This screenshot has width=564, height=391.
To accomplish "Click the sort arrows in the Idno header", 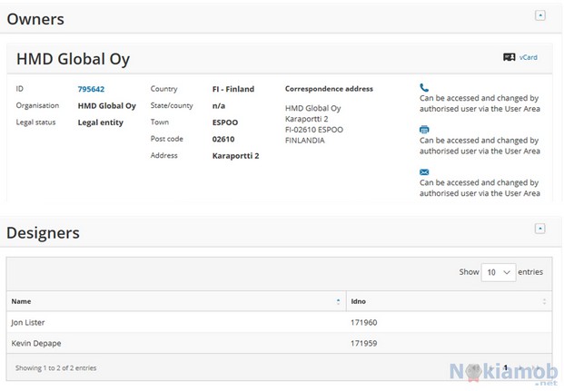I will 545,300.
